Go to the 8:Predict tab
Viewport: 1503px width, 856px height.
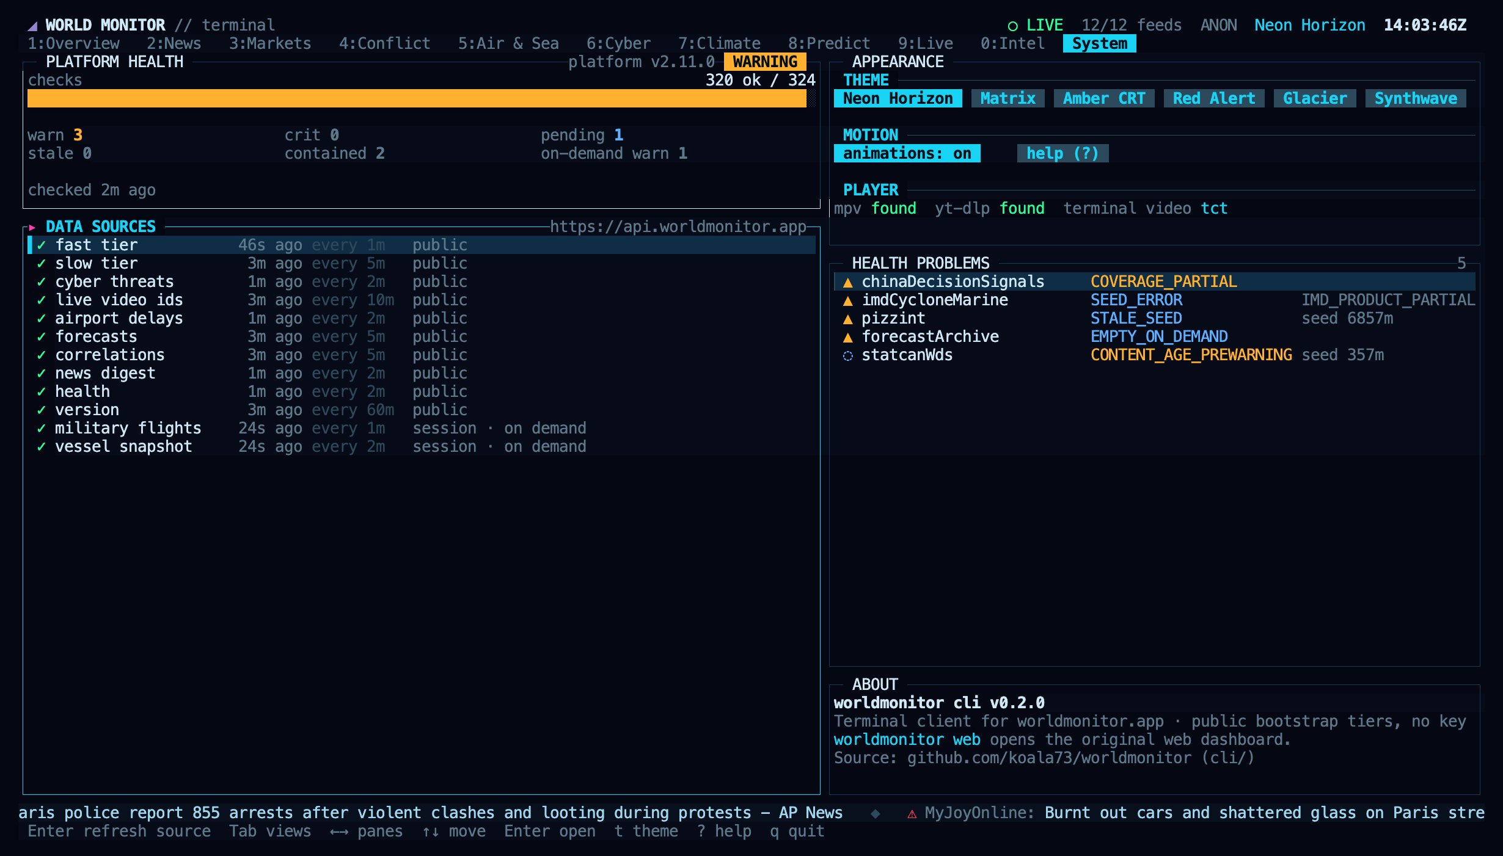pyautogui.click(x=828, y=43)
